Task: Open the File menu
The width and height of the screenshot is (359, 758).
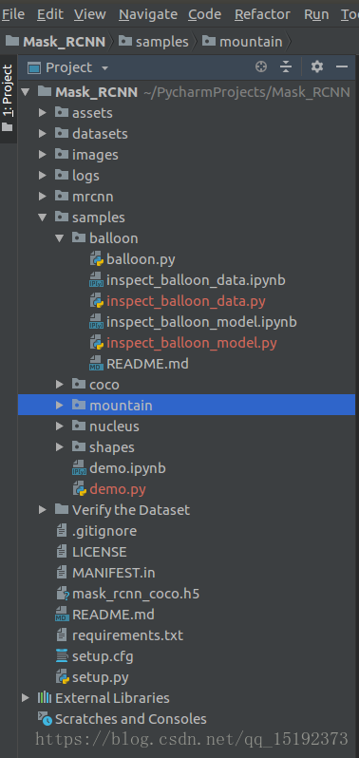Action: (x=12, y=14)
